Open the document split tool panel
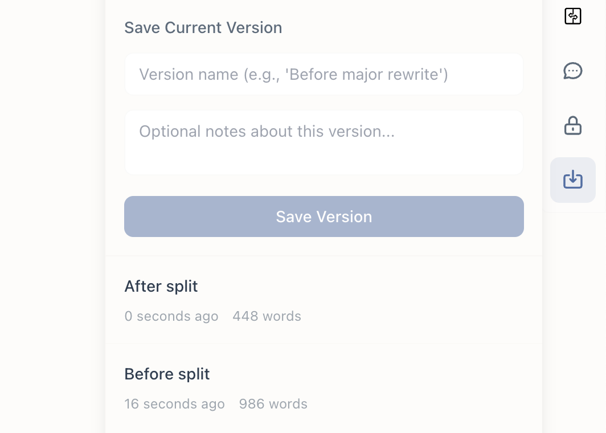This screenshot has width=606, height=433. 572,16
